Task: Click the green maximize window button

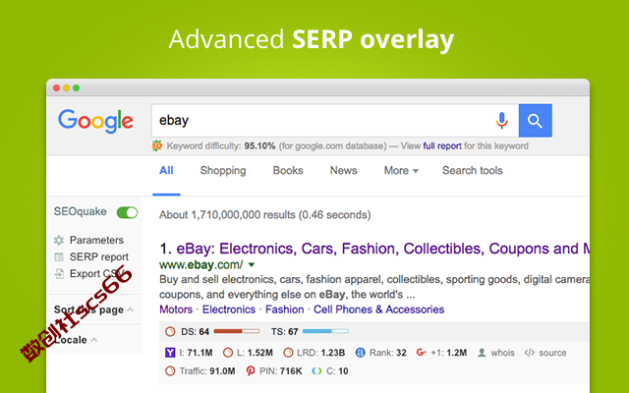Action: point(77,87)
